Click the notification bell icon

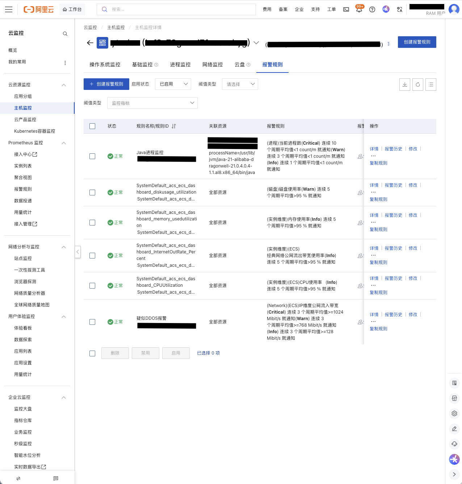tap(359, 9)
